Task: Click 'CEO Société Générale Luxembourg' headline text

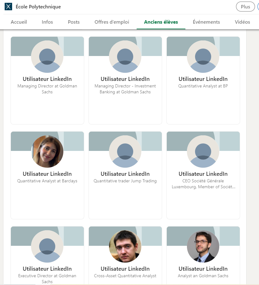Action: click(x=203, y=184)
